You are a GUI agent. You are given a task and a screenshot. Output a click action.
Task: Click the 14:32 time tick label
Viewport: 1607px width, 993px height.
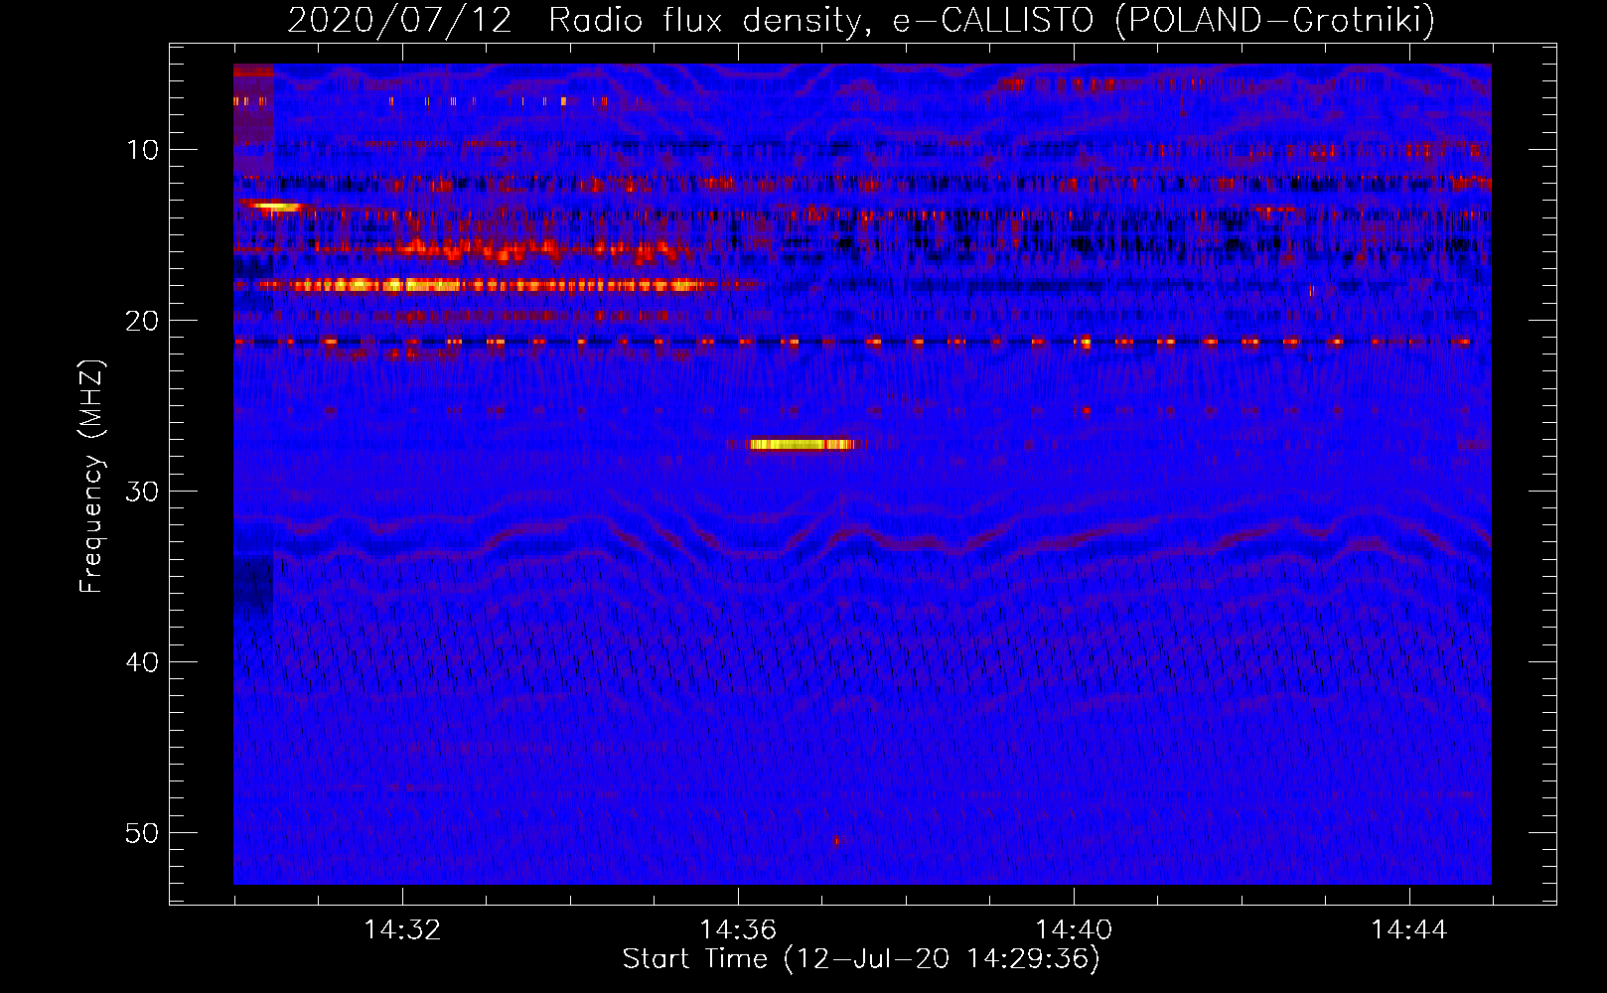402,930
